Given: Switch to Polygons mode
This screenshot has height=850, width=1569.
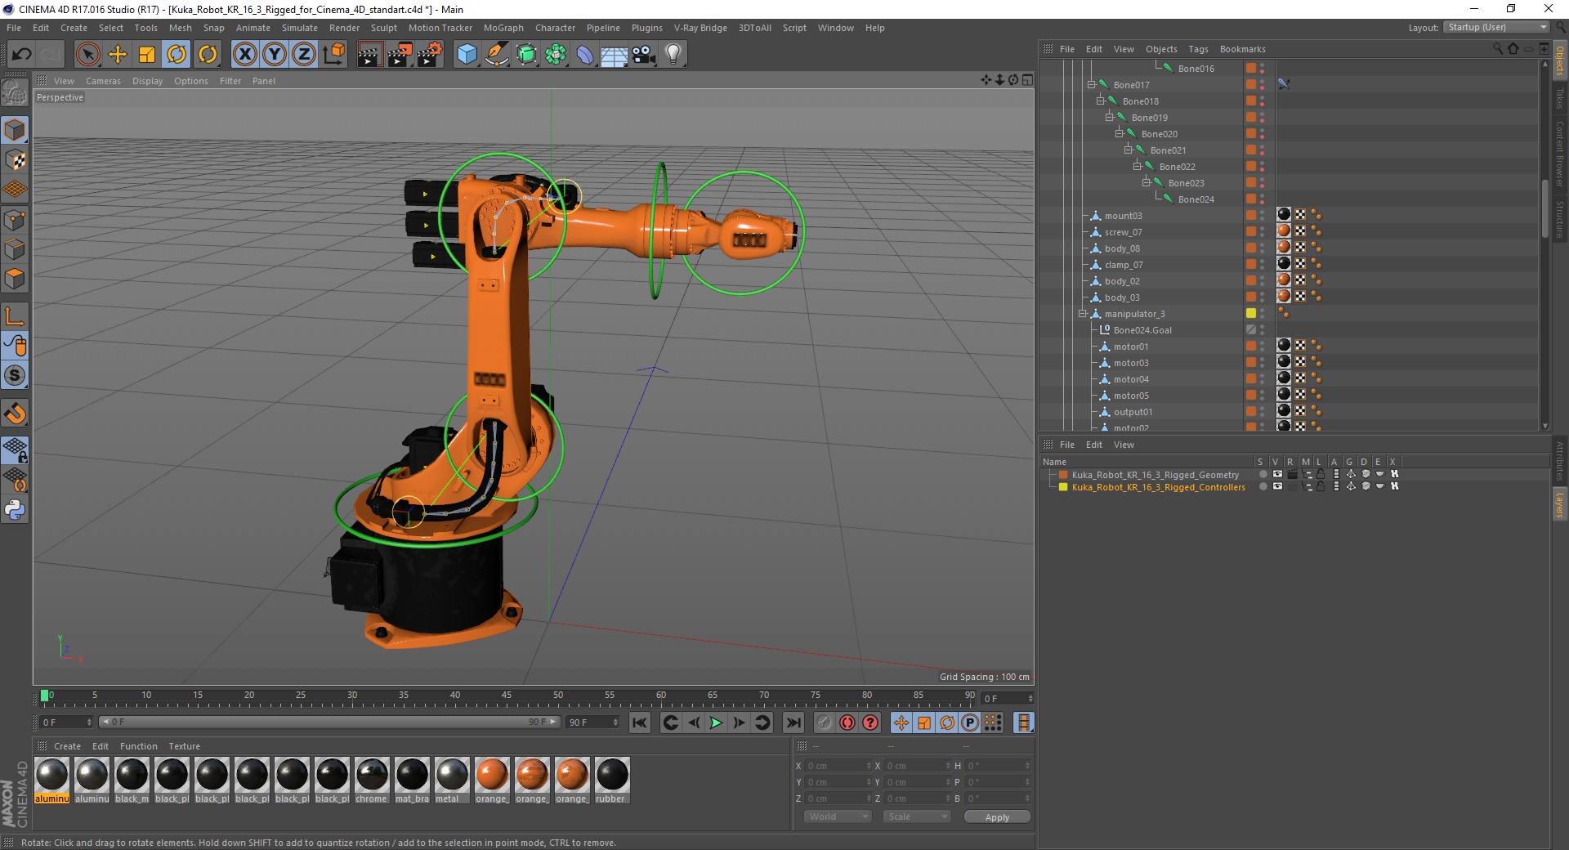Looking at the screenshot, I should click(x=15, y=279).
